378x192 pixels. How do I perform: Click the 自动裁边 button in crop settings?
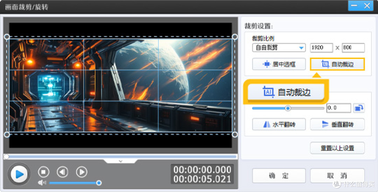(x=337, y=64)
